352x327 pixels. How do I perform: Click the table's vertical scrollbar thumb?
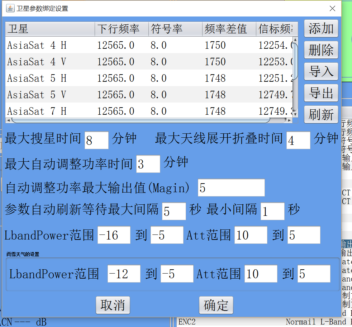click(295, 61)
